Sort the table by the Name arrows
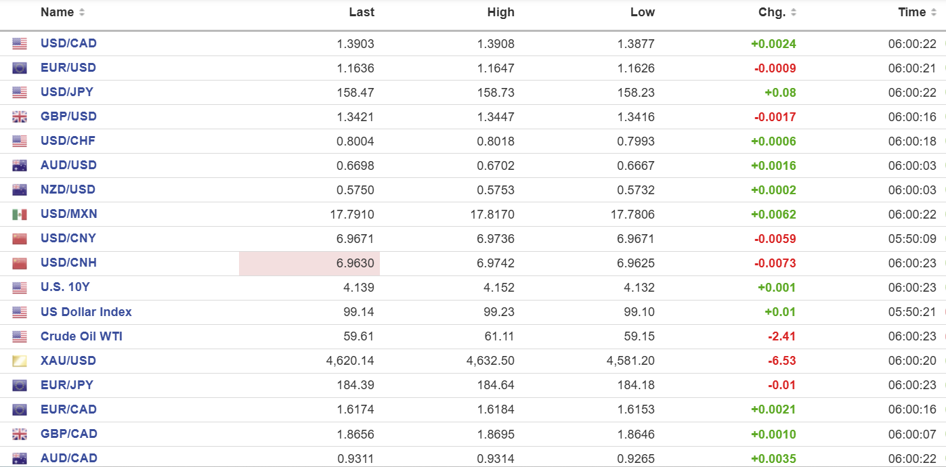946x467 pixels. click(x=82, y=12)
